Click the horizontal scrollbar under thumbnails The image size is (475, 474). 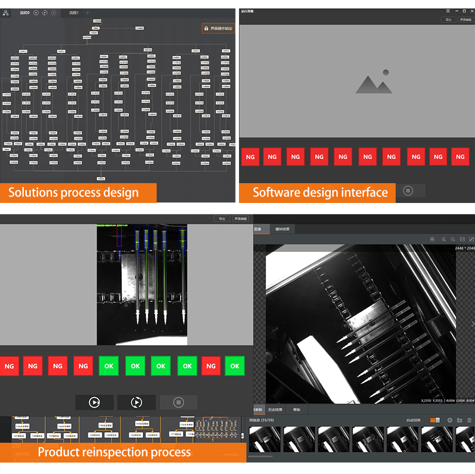pyautogui.click(x=260, y=457)
